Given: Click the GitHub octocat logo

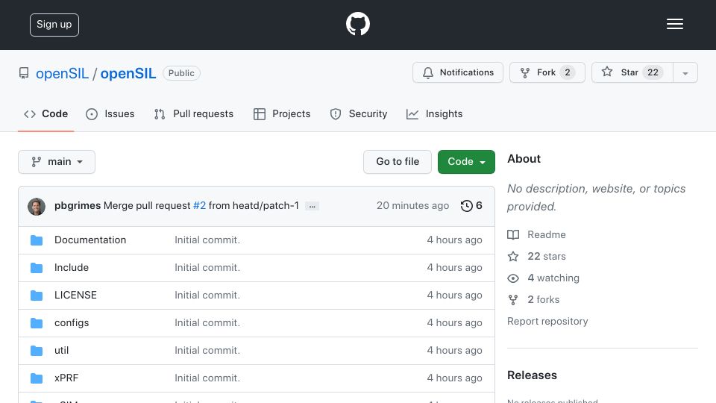Looking at the screenshot, I should pyautogui.click(x=357, y=24).
